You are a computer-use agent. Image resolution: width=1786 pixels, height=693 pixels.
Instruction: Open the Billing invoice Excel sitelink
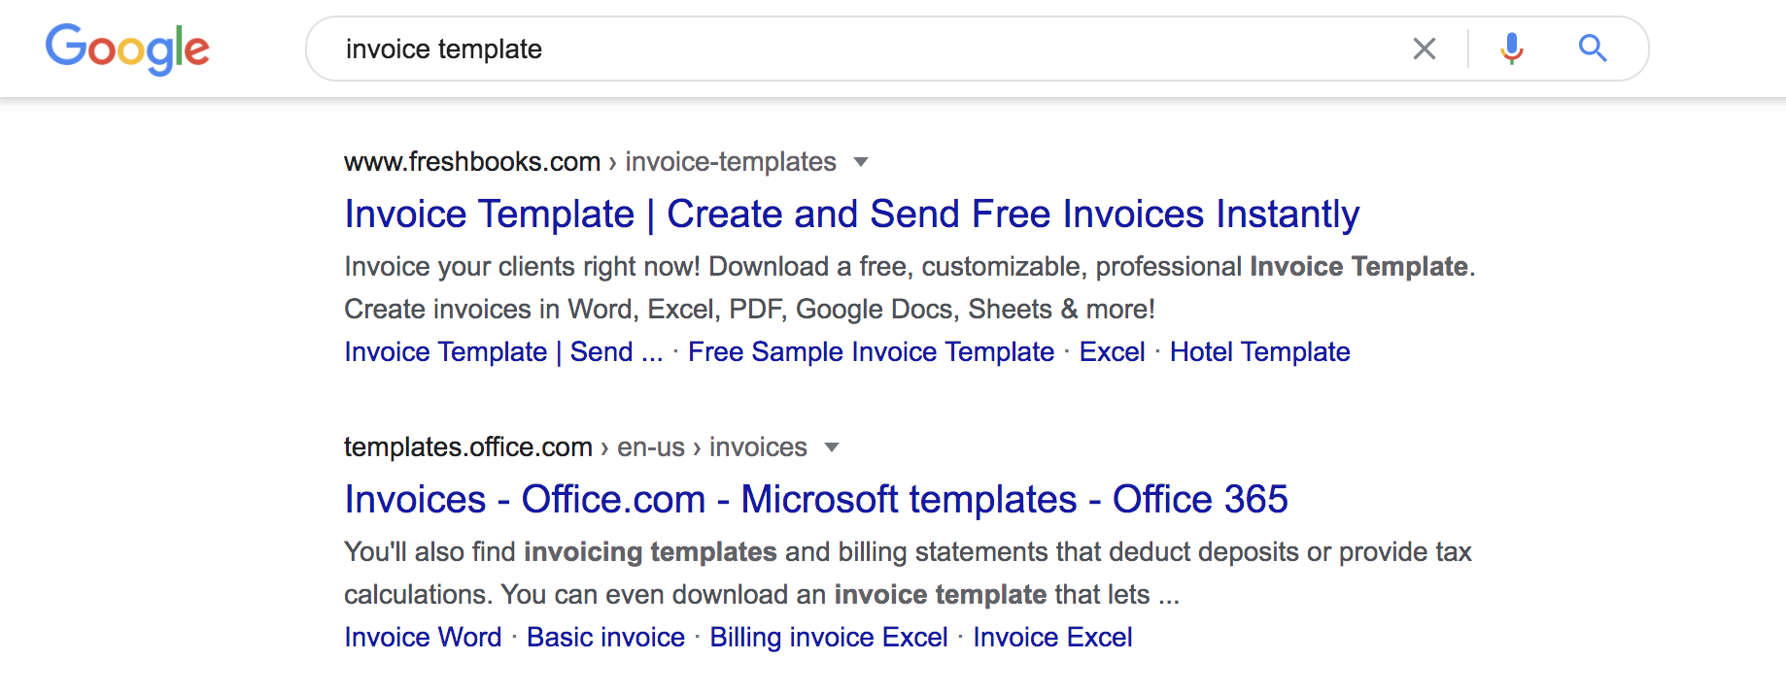tap(829, 637)
